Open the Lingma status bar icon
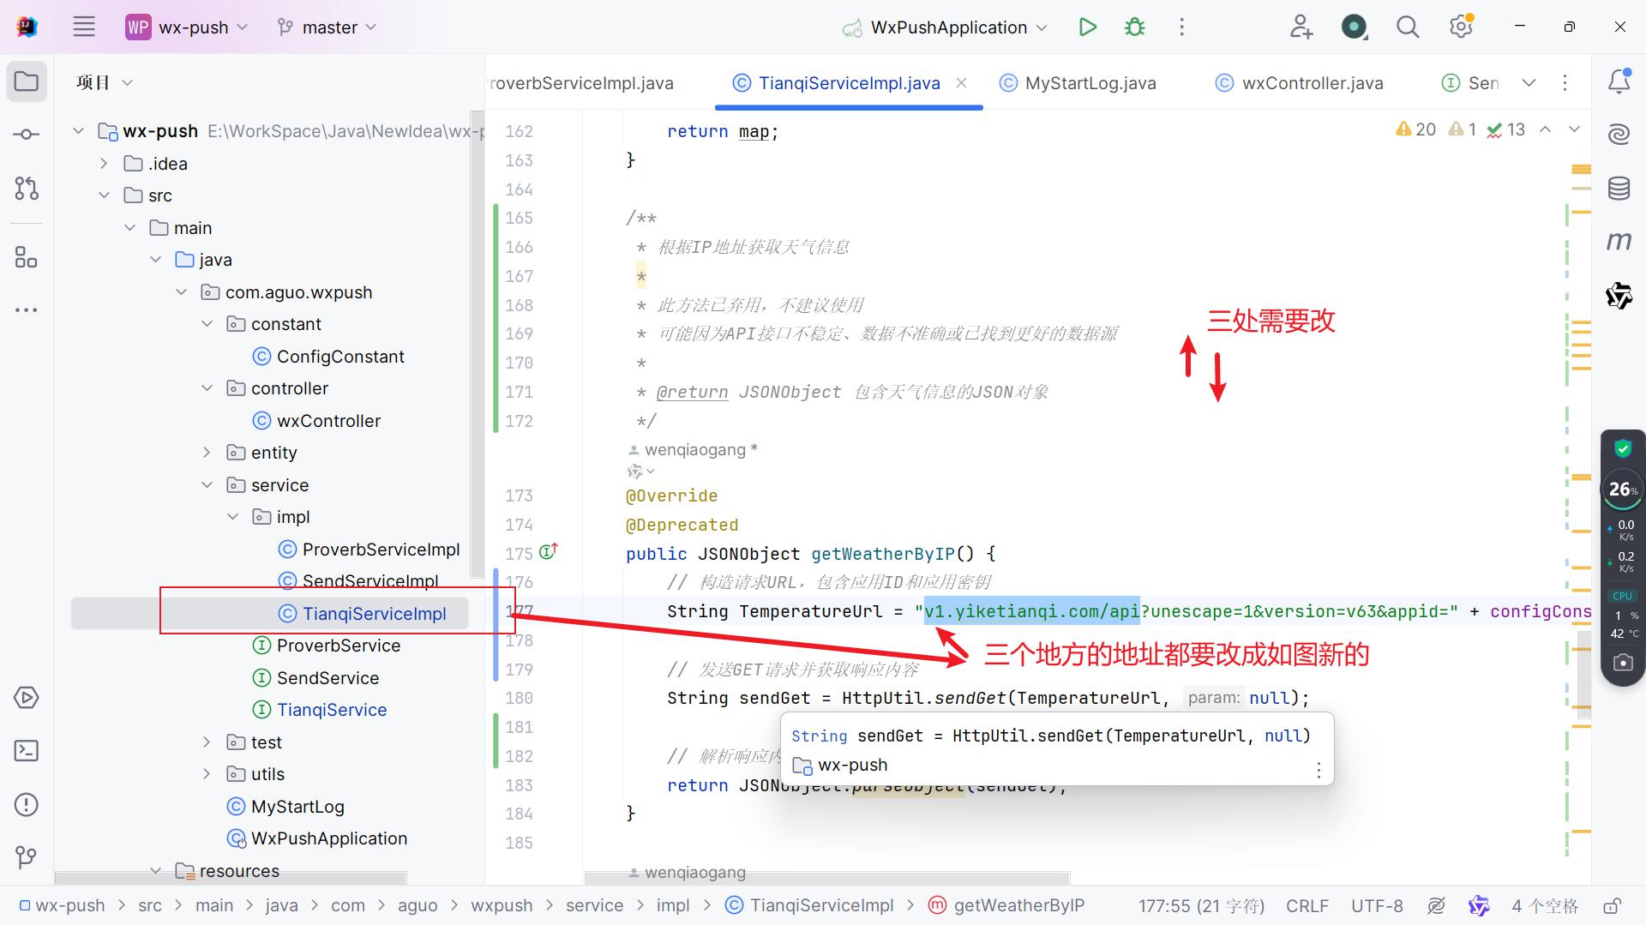 tap(1479, 905)
